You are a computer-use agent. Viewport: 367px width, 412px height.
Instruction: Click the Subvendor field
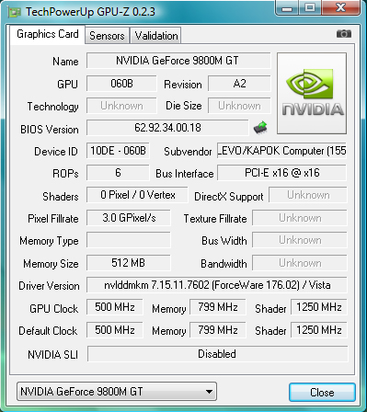(x=281, y=151)
